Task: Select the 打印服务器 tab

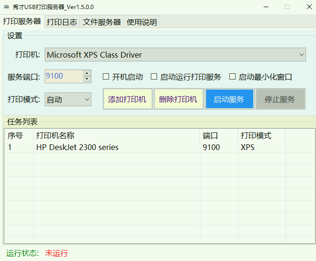Action: [22, 21]
